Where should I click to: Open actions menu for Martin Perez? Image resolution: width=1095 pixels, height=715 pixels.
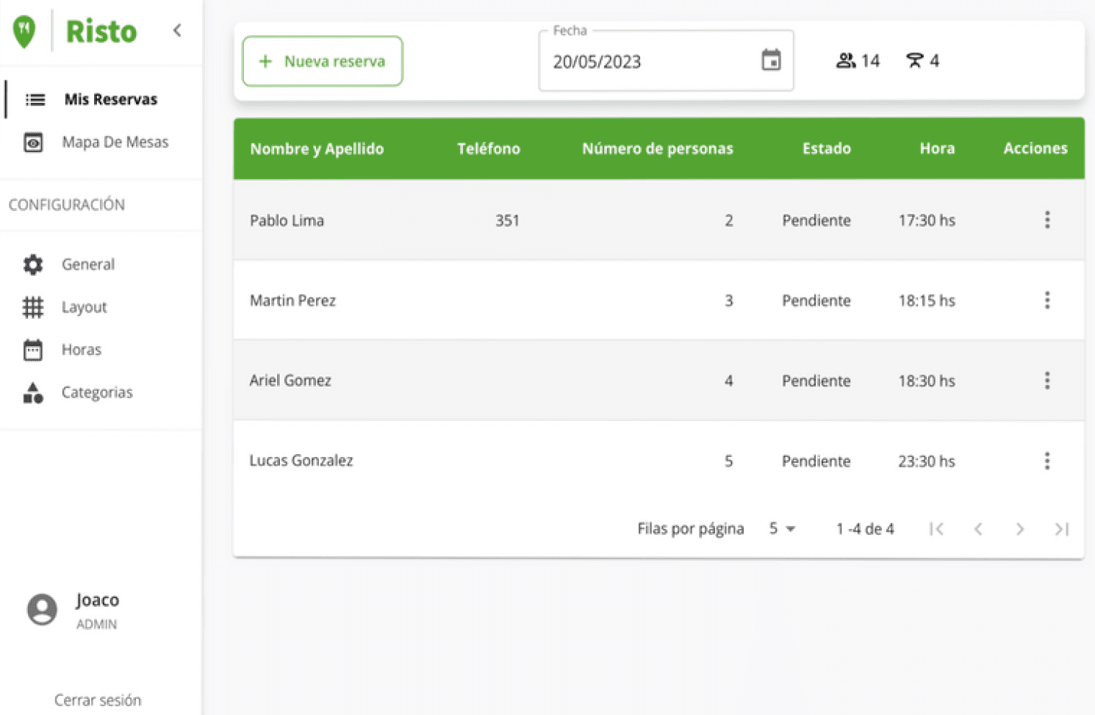click(x=1047, y=300)
